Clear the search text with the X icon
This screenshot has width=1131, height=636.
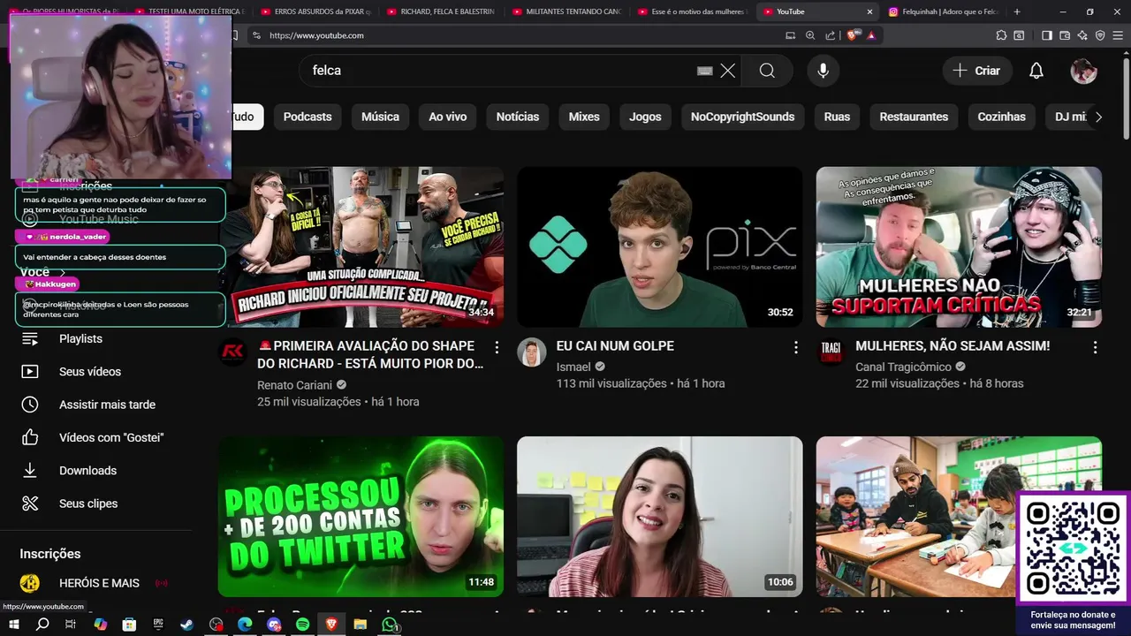point(727,71)
